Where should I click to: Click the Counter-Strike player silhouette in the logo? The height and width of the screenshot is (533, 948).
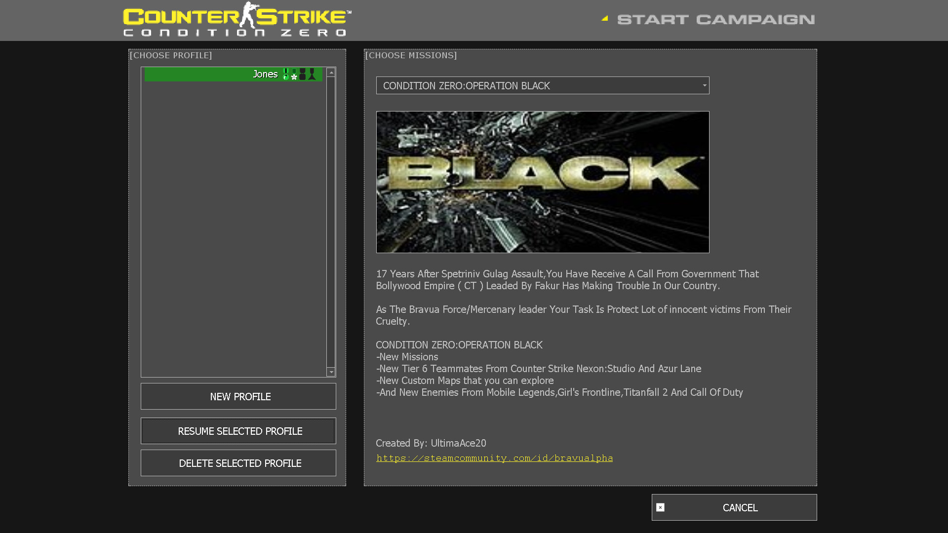[x=250, y=16]
